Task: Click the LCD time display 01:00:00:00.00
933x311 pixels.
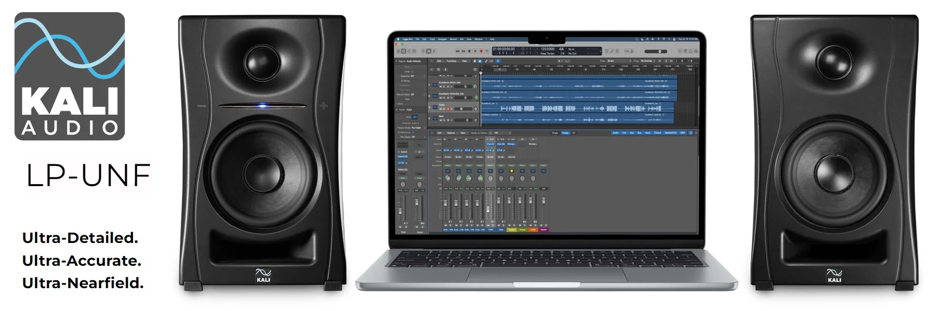Action: 504,49
